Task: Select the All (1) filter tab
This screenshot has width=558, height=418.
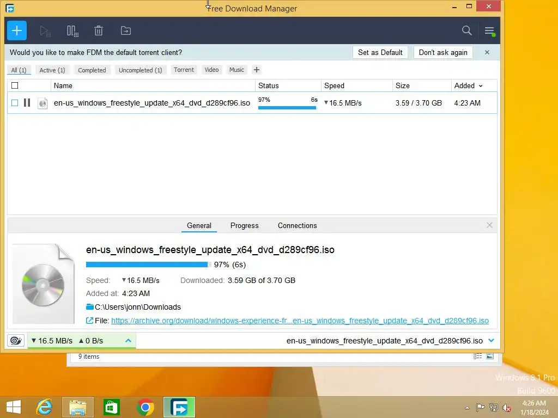Action: (x=19, y=70)
